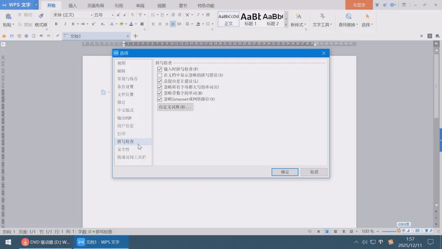Open the font name 宋体 (正文) dropdown
This screenshot has height=249, width=442.
pyautogui.click(x=91, y=15)
